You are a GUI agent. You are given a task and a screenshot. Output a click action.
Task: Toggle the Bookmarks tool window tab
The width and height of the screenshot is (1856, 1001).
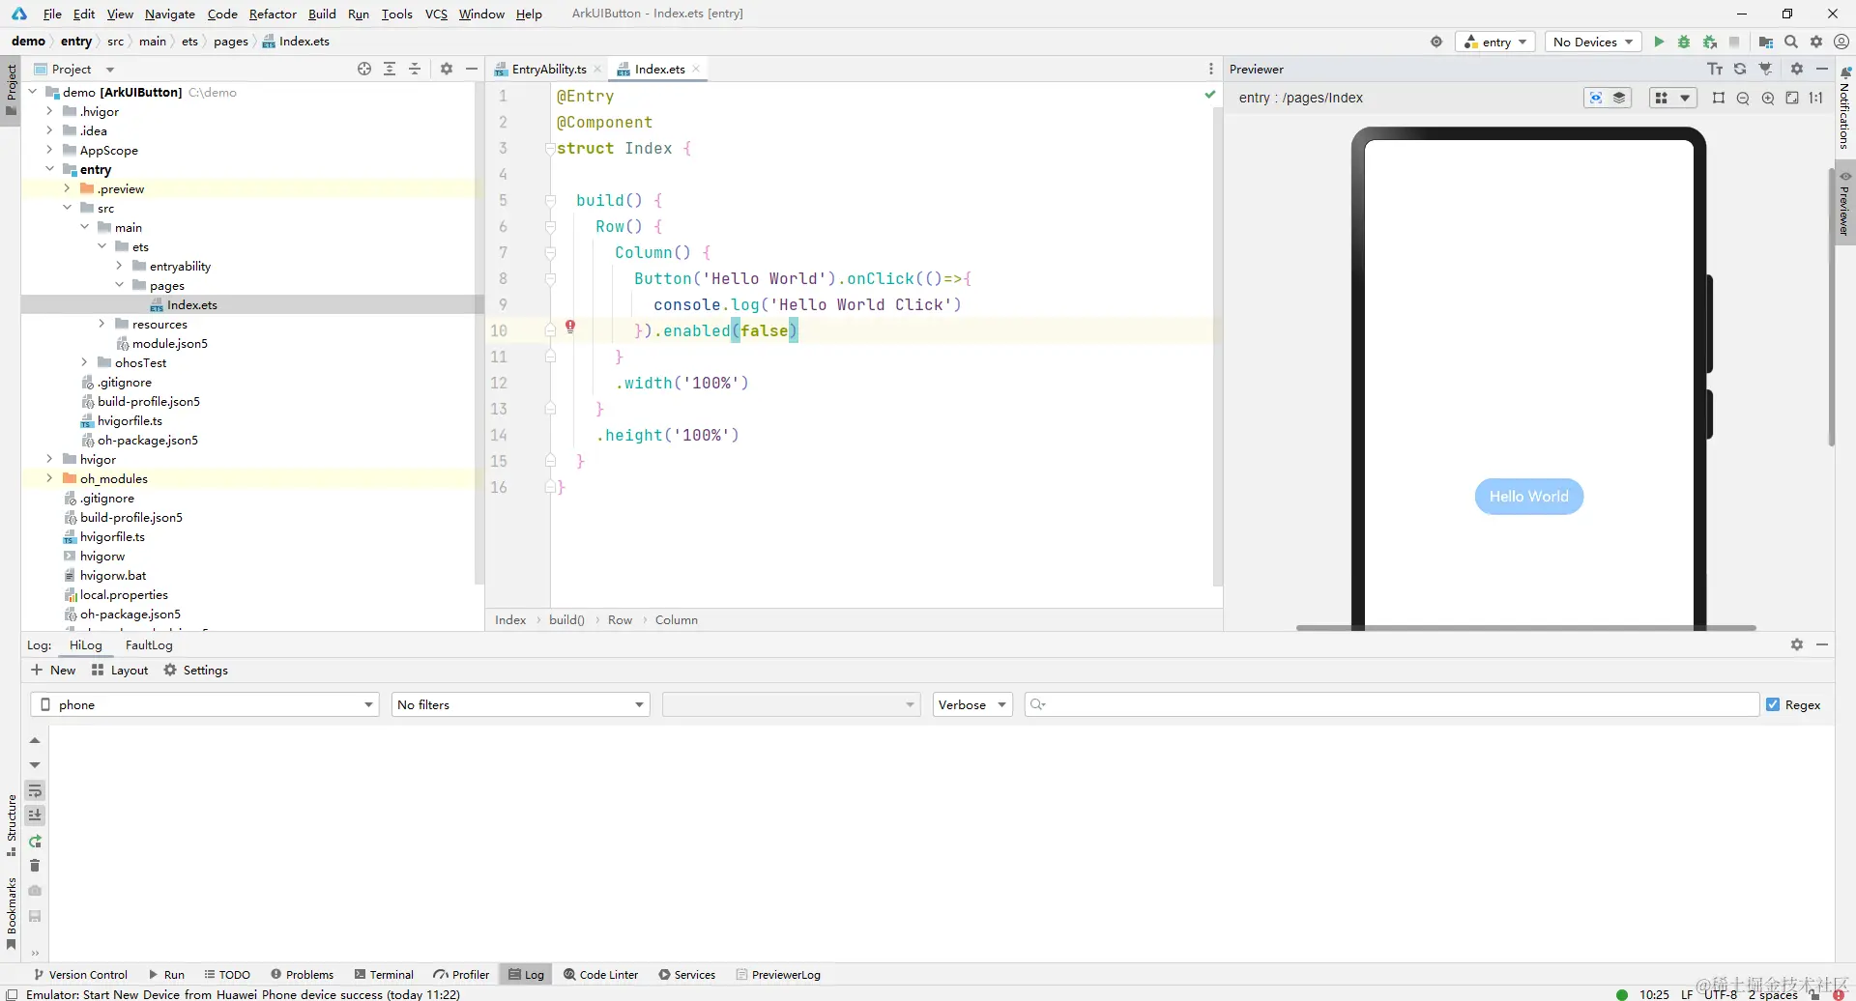point(11,914)
